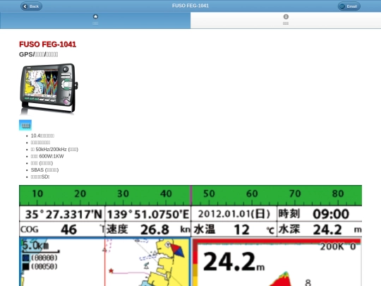This screenshot has height=286, width=381.
Task: Select the home icon tab
Action: [x=95, y=20]
